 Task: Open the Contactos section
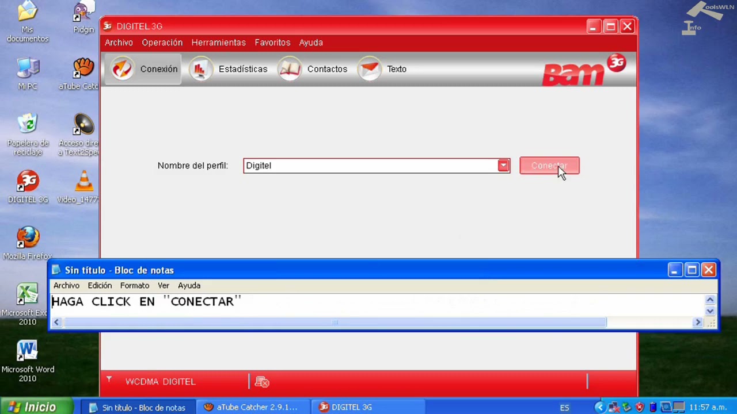(313, 69)
